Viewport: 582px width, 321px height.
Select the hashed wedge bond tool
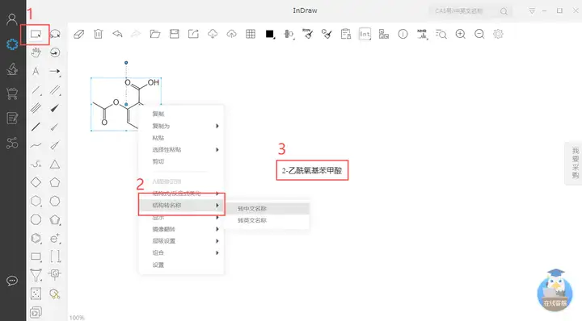click(55, 127)
